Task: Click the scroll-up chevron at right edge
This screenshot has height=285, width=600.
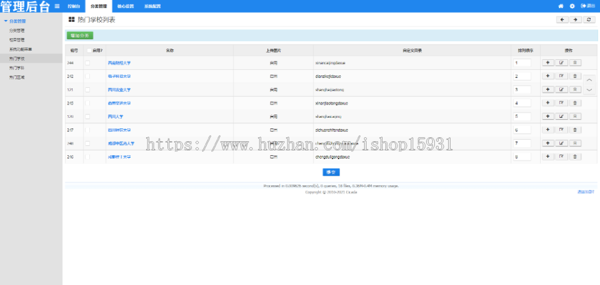Action: click(589, 80)
